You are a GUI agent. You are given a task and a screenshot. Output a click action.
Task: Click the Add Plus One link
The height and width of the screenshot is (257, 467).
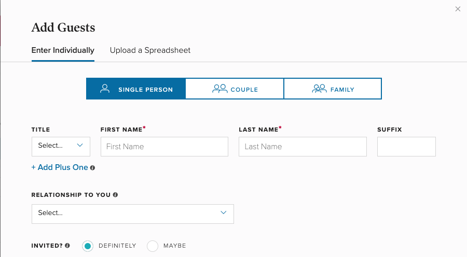tap(60, 168)
